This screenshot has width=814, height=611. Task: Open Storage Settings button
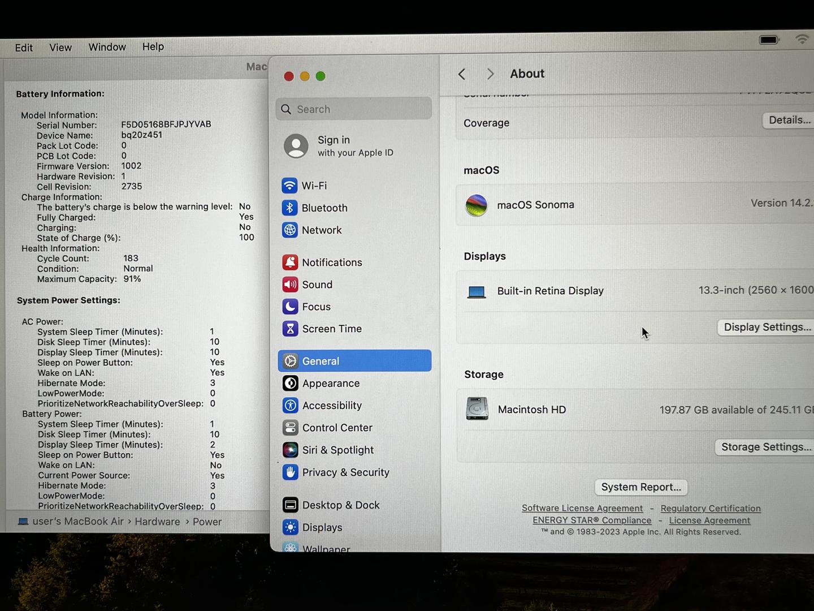pos(765,447)
